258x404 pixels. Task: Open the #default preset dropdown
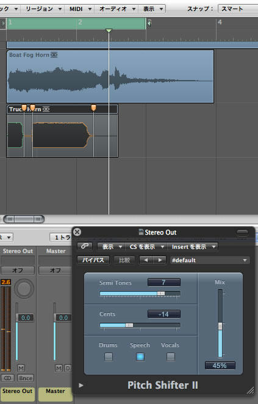point(210,260)
